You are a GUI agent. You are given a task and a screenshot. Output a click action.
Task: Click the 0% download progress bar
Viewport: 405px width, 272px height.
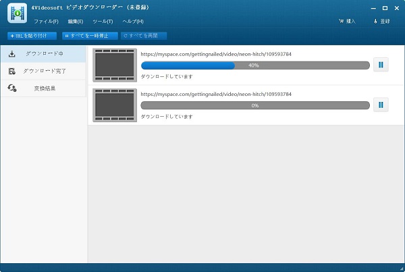255,105
